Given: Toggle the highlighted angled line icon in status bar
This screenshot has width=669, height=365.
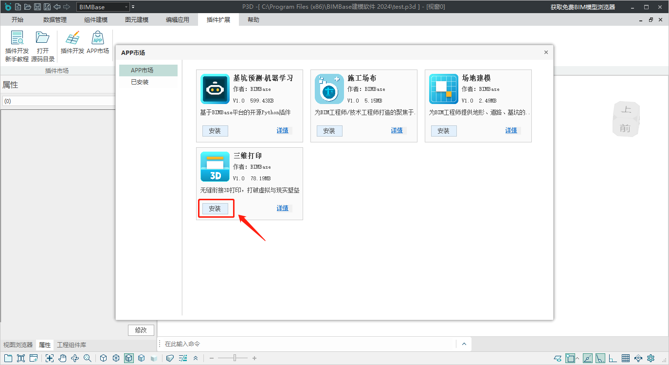Looking at the screenshot, I should click(x=588, y=358).
